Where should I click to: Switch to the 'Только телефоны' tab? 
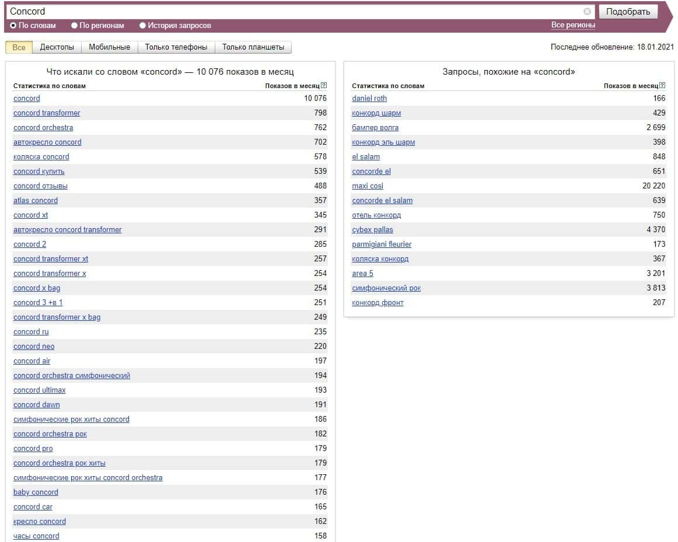(176, 47)
